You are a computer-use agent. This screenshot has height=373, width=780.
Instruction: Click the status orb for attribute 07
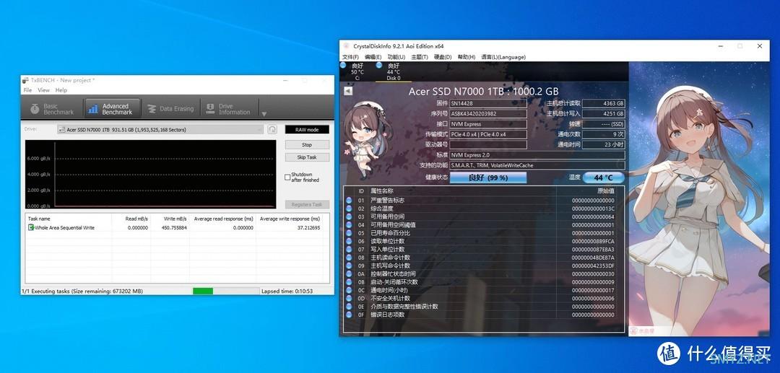(x=349, y=250)
